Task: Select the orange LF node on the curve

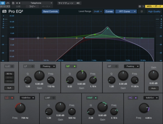Action: click(x=45, y=38)
